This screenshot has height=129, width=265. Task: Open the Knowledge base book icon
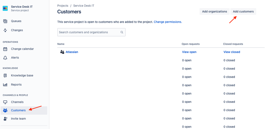click(5, 75)
